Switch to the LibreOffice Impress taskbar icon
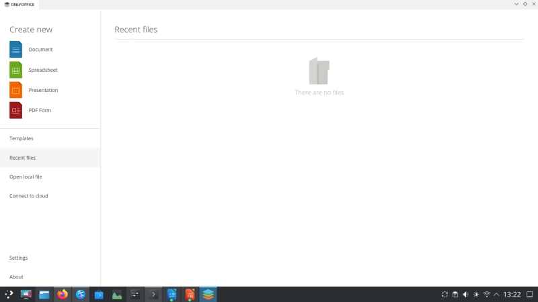This screenshot has width=538, height=302. [x=190, y=295]
